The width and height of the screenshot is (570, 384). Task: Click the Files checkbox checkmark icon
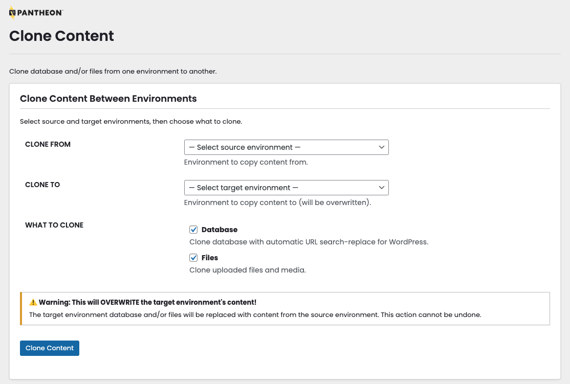193,258
